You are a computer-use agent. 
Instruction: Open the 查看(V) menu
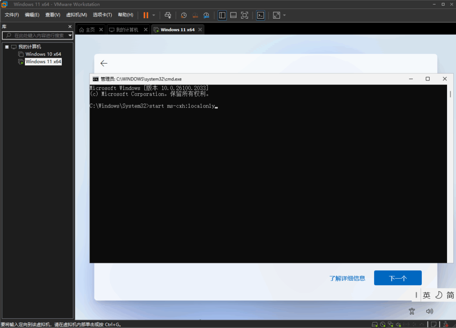pos(53,15)
